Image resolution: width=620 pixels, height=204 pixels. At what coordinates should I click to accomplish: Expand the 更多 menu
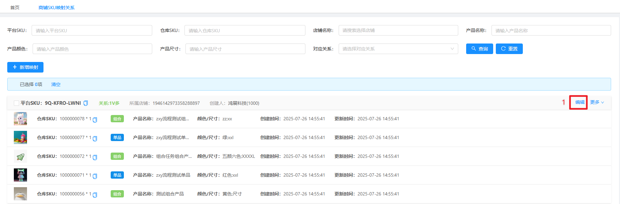coord(597,102)
